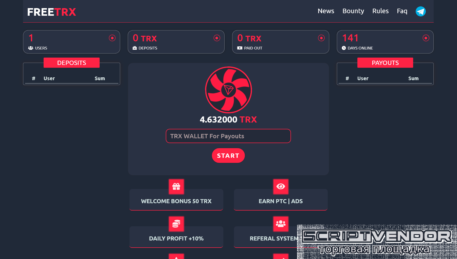The width and height of the screenshot is (457, 259).
Task: Click the clock icon beside DAYS ONLINE
Action: 344,48
